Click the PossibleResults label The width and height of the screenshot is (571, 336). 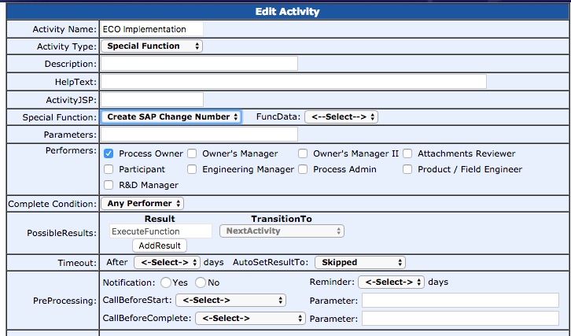[62, 233]
